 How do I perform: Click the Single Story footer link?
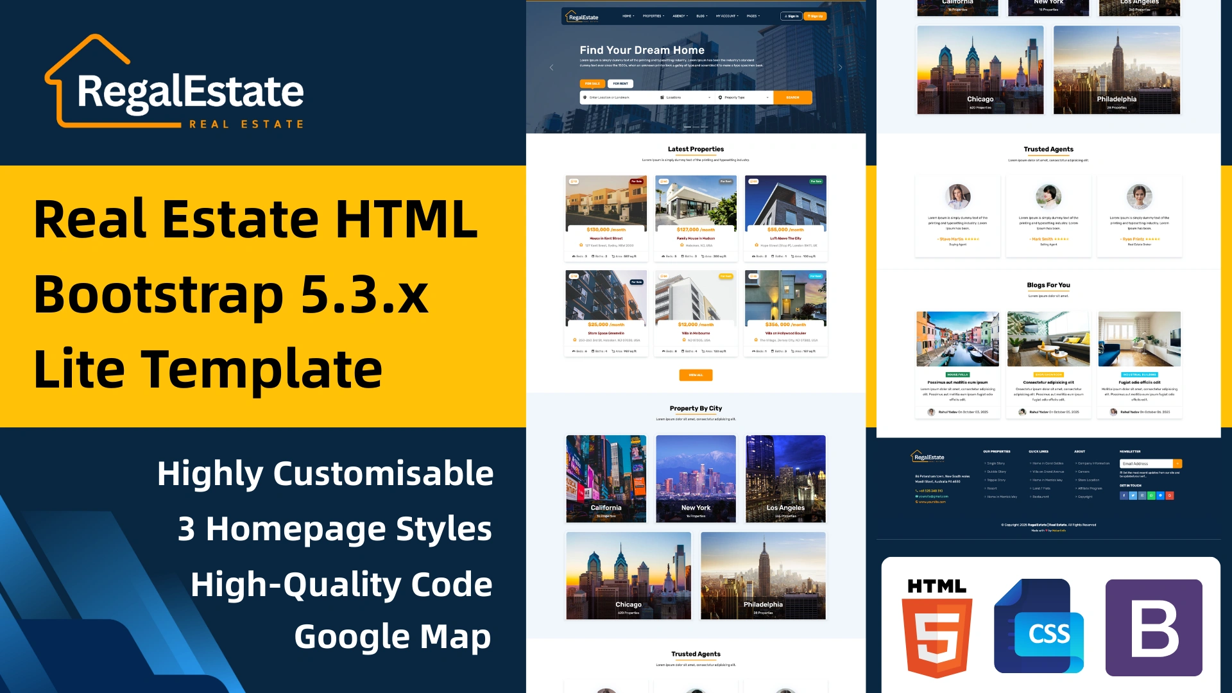[x=995, y=463]
